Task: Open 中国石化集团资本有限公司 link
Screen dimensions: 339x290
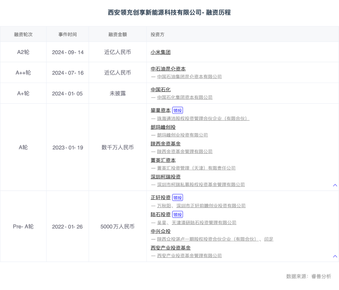Action: (x=185, y=97)
